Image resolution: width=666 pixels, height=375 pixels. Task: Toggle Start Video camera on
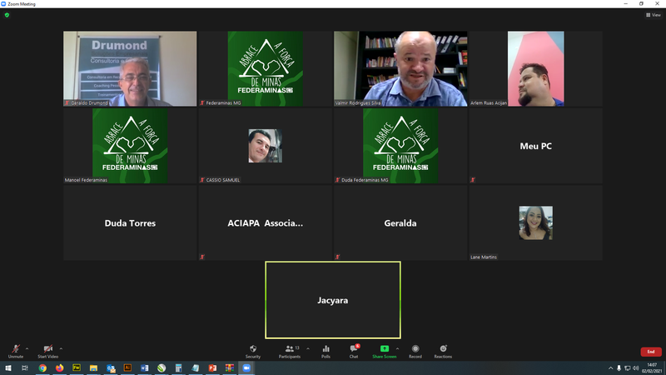[x=47, y=350]
